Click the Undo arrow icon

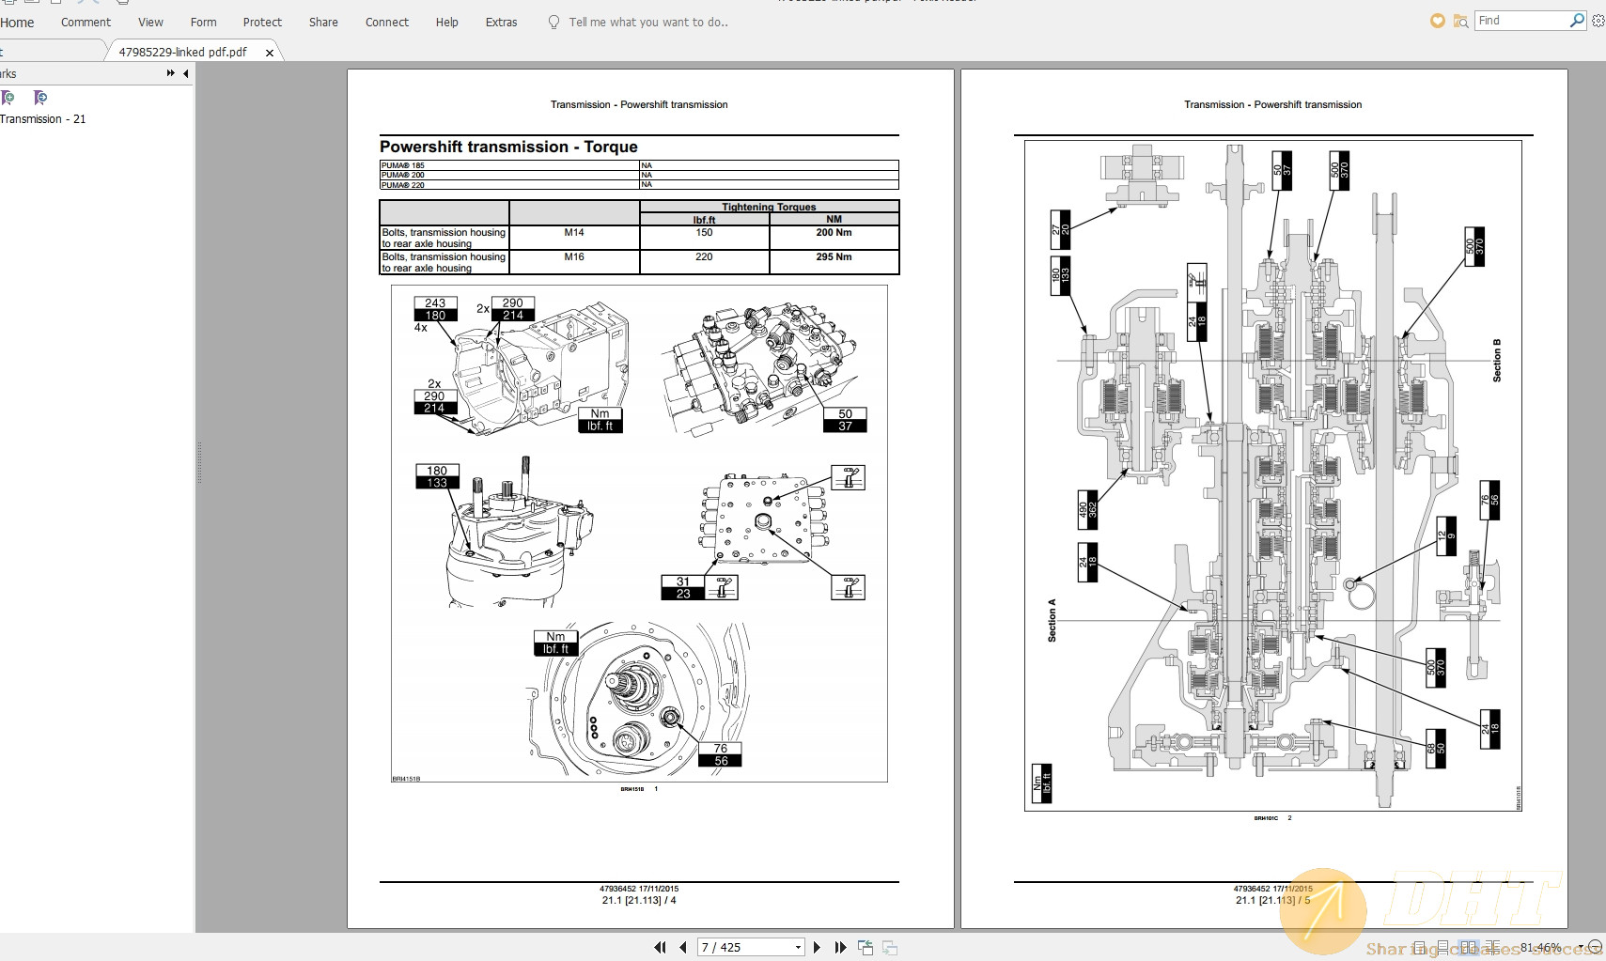80,3
